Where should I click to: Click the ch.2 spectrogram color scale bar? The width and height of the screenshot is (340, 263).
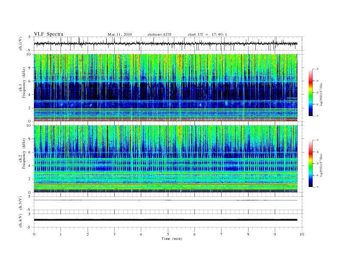[311, 163]
